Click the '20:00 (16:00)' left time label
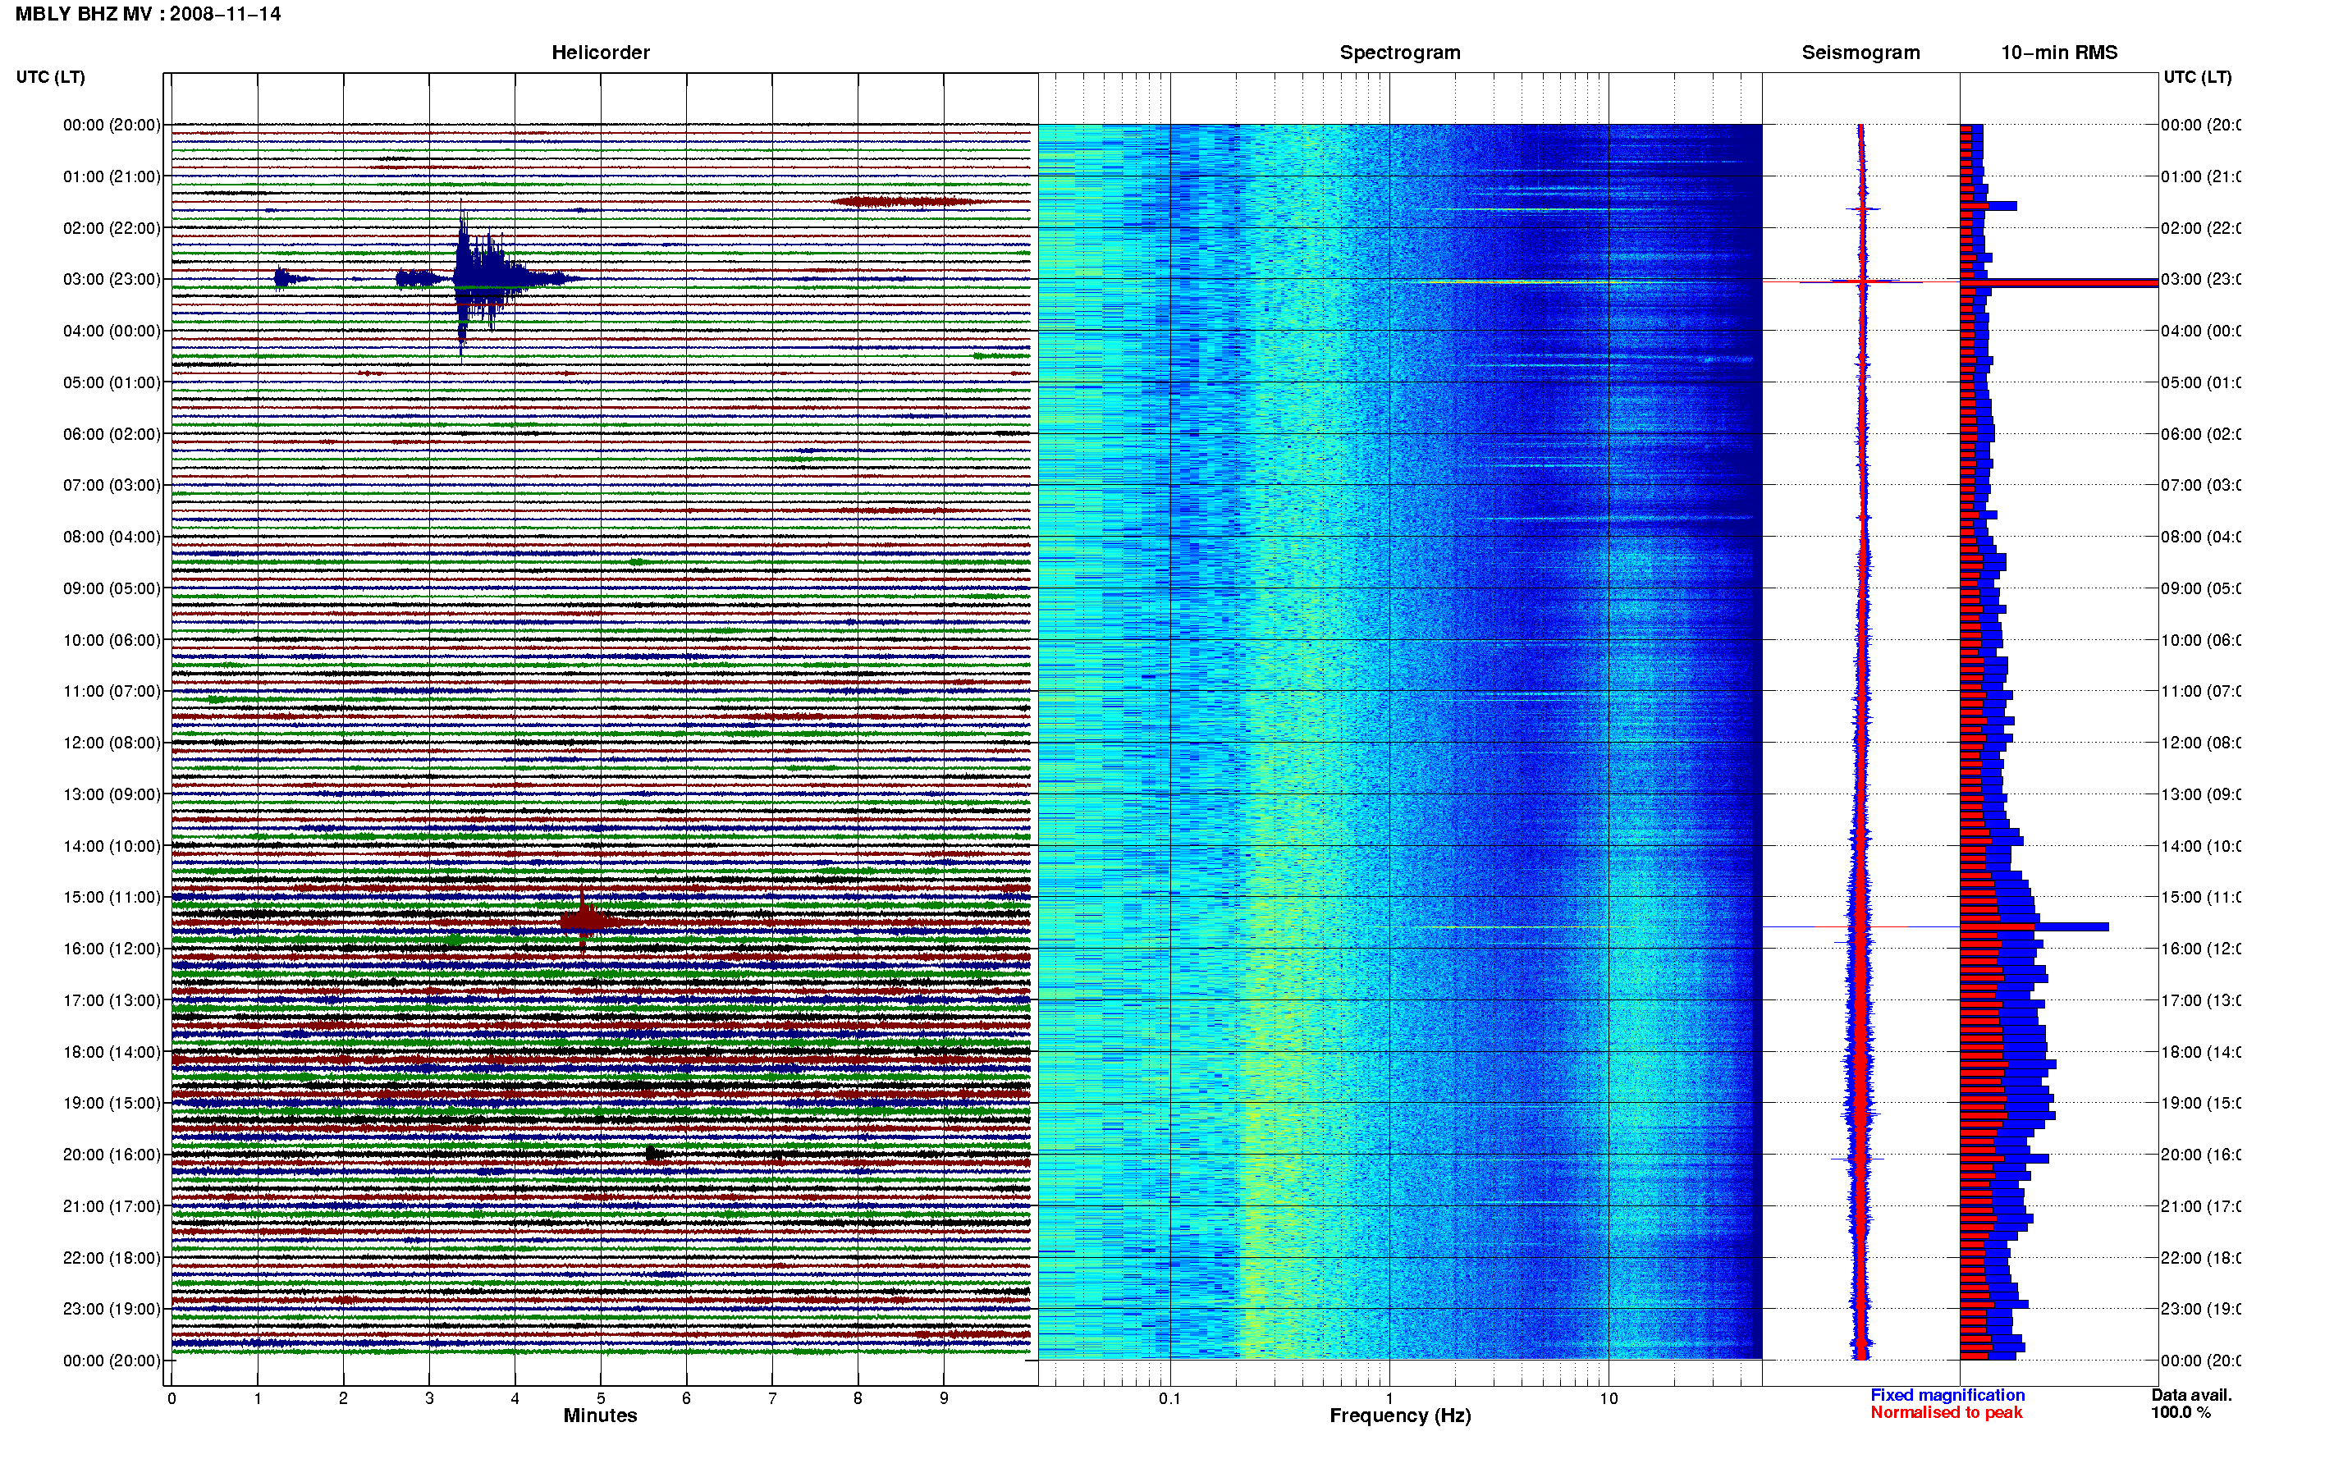Screen dimensions: 2334x1459 [112, 1154]
